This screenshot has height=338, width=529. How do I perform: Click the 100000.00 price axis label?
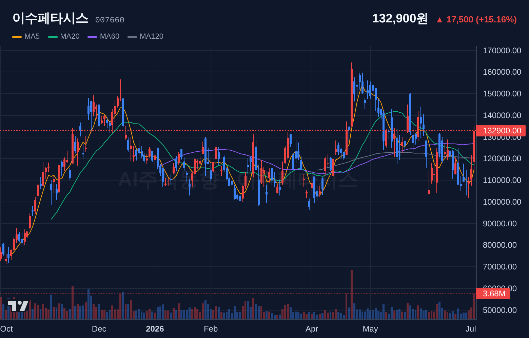502,202
